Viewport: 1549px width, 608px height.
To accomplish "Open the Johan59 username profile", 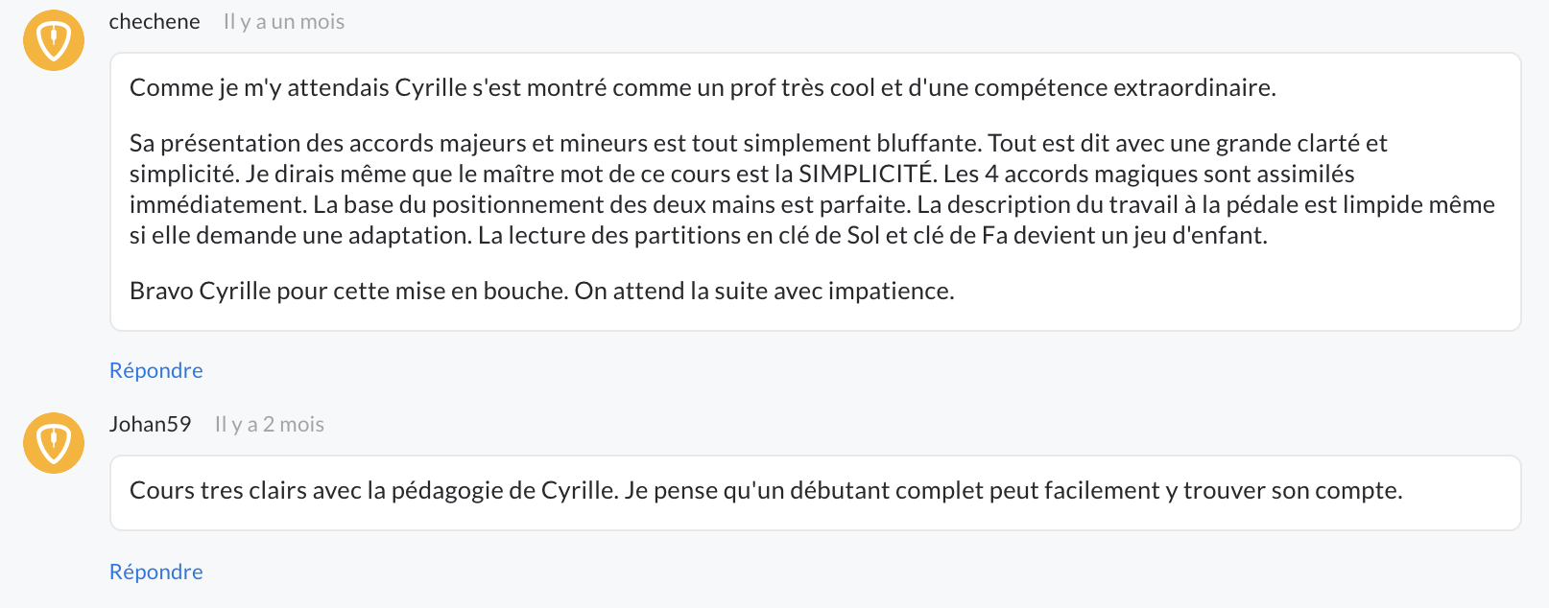I will [150, 425].
